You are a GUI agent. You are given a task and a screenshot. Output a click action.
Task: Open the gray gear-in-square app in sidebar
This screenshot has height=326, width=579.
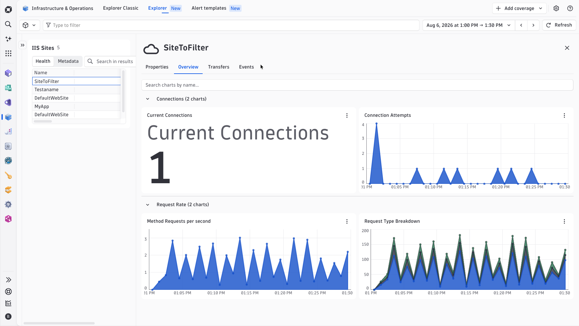point(8,146)
